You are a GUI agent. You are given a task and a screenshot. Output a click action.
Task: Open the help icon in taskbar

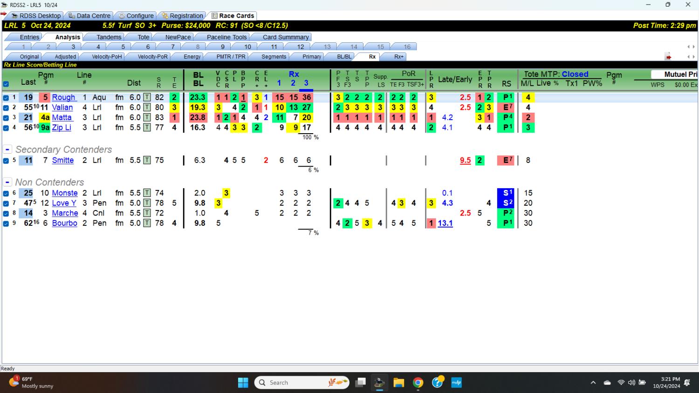point(438,383)
